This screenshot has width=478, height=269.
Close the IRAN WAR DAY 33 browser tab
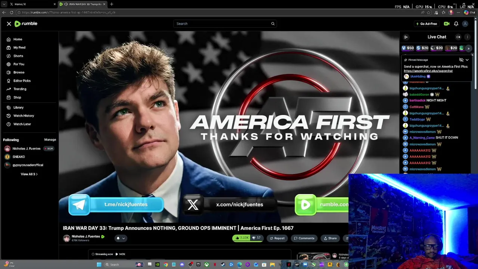(104, 4)
